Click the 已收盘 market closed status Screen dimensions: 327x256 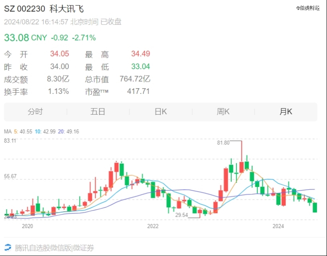(111, 22)
